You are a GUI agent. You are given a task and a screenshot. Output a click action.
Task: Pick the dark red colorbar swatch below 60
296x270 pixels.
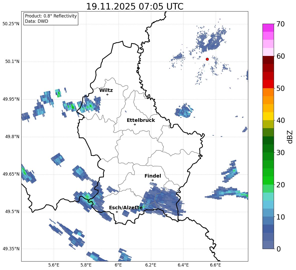click(x=268, y=60)
